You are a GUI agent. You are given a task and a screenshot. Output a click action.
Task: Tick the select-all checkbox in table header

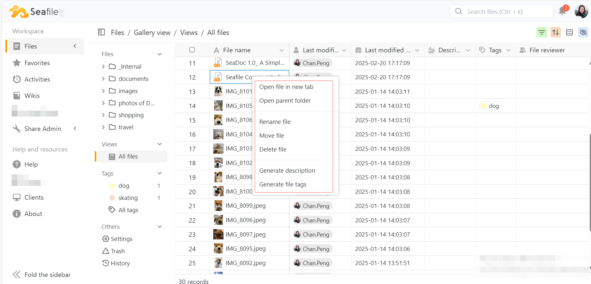(x=192, y=50)
